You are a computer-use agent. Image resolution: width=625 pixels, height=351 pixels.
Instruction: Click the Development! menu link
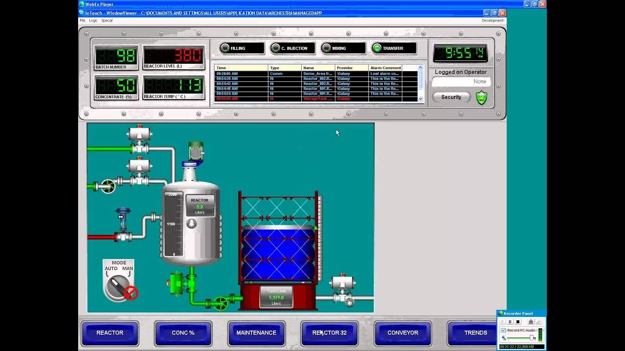493,20
